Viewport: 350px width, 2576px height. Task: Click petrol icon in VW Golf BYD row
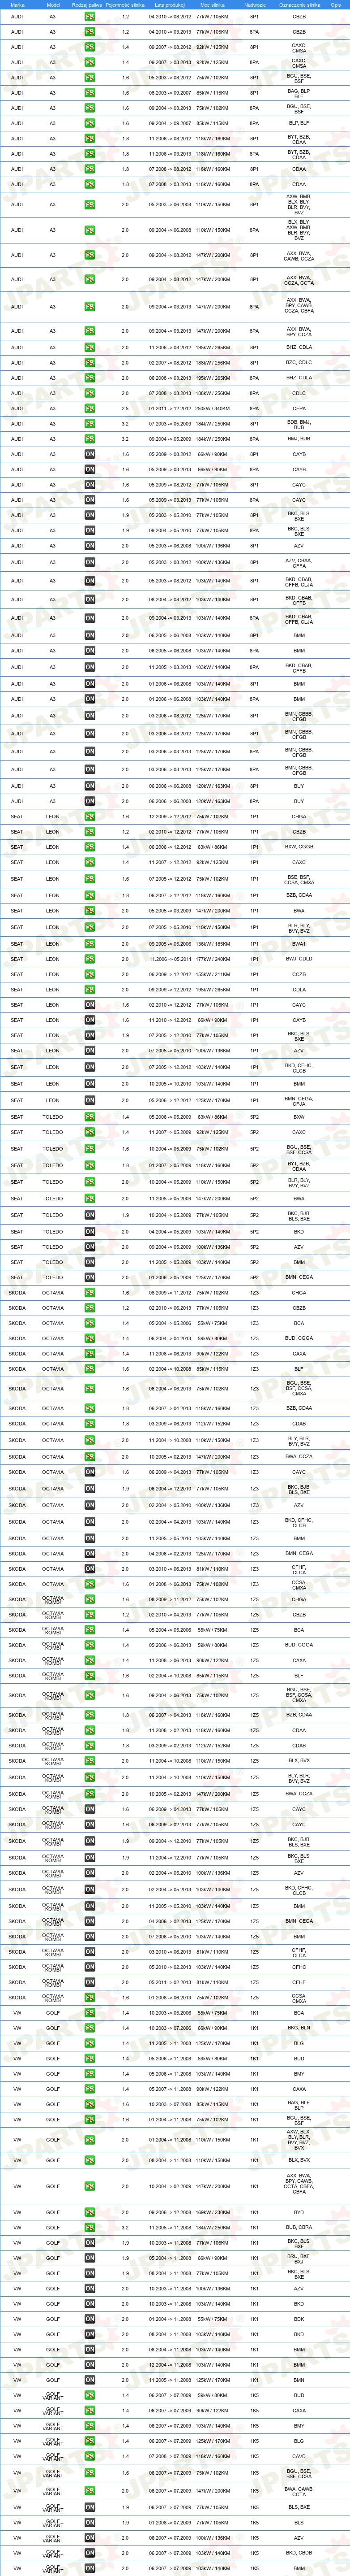pyautogui.click(x=90, y=2212)
